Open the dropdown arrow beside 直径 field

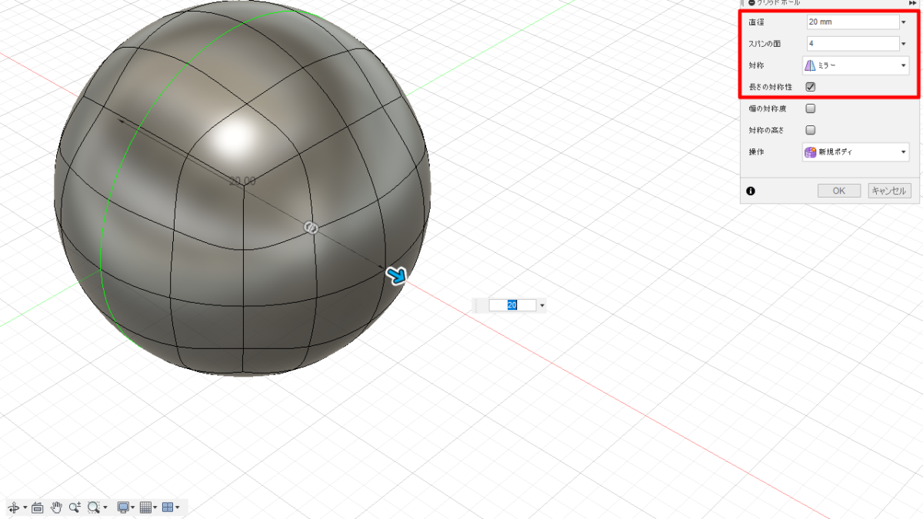[904, 22]
